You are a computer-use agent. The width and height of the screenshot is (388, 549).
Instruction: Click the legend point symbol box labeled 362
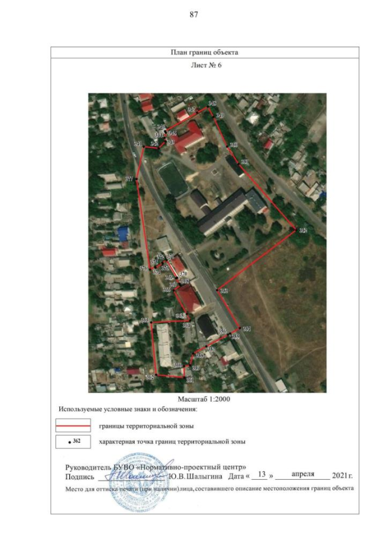pyautogui.click(x=73, y=442)
